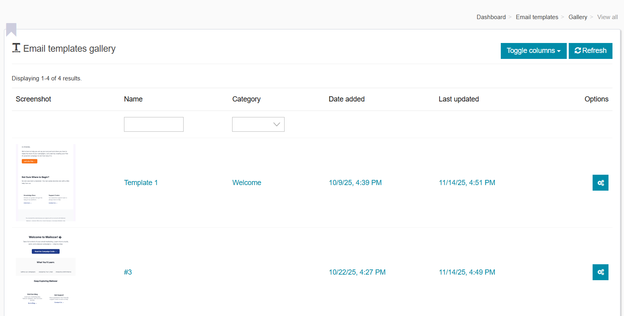624x316 pixels.
Task: Focus the Name filter input field
Action: pyautogui.click(x=153, y=124)
